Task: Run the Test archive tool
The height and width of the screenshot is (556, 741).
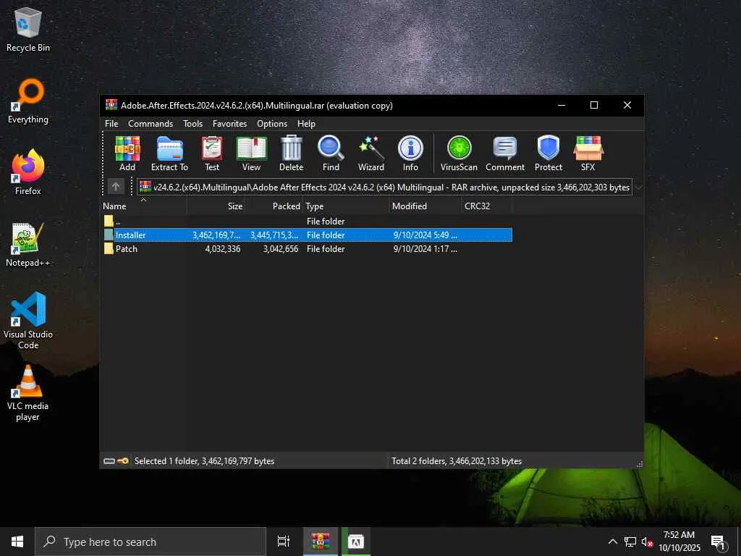Action: click(212, 153)
